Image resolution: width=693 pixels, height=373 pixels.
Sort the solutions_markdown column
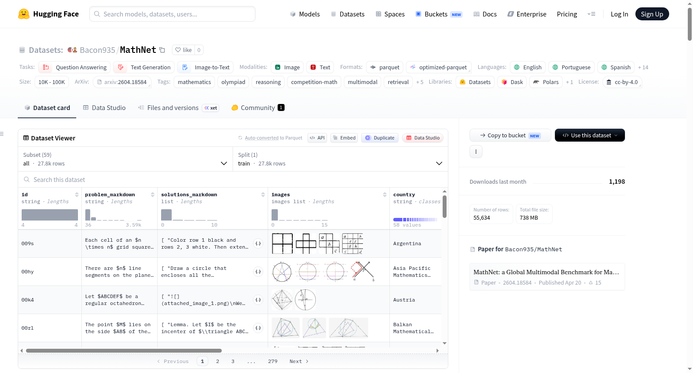point(263,195)
